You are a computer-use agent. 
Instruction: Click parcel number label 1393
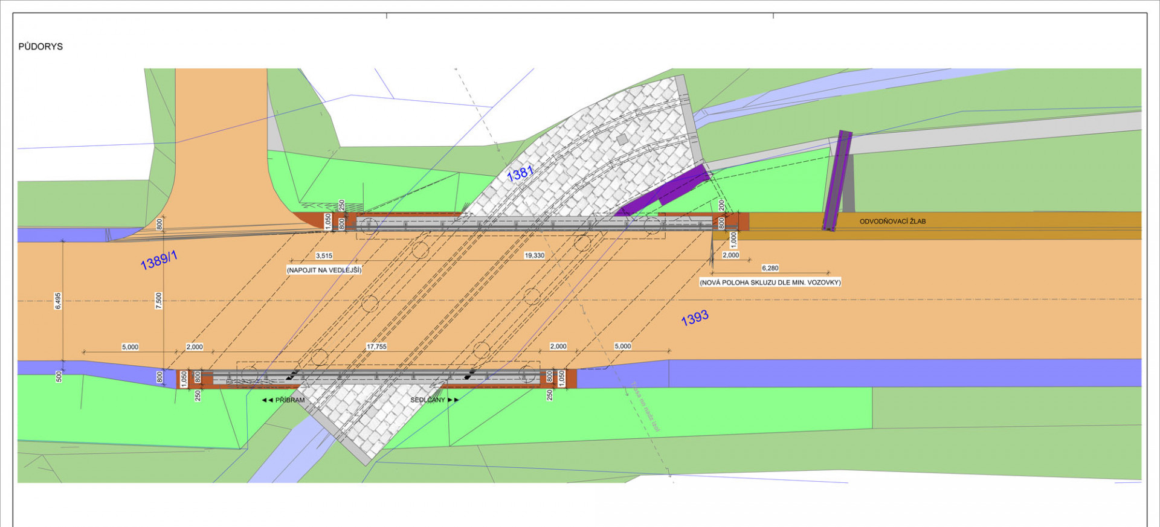[x=695, y=318]
